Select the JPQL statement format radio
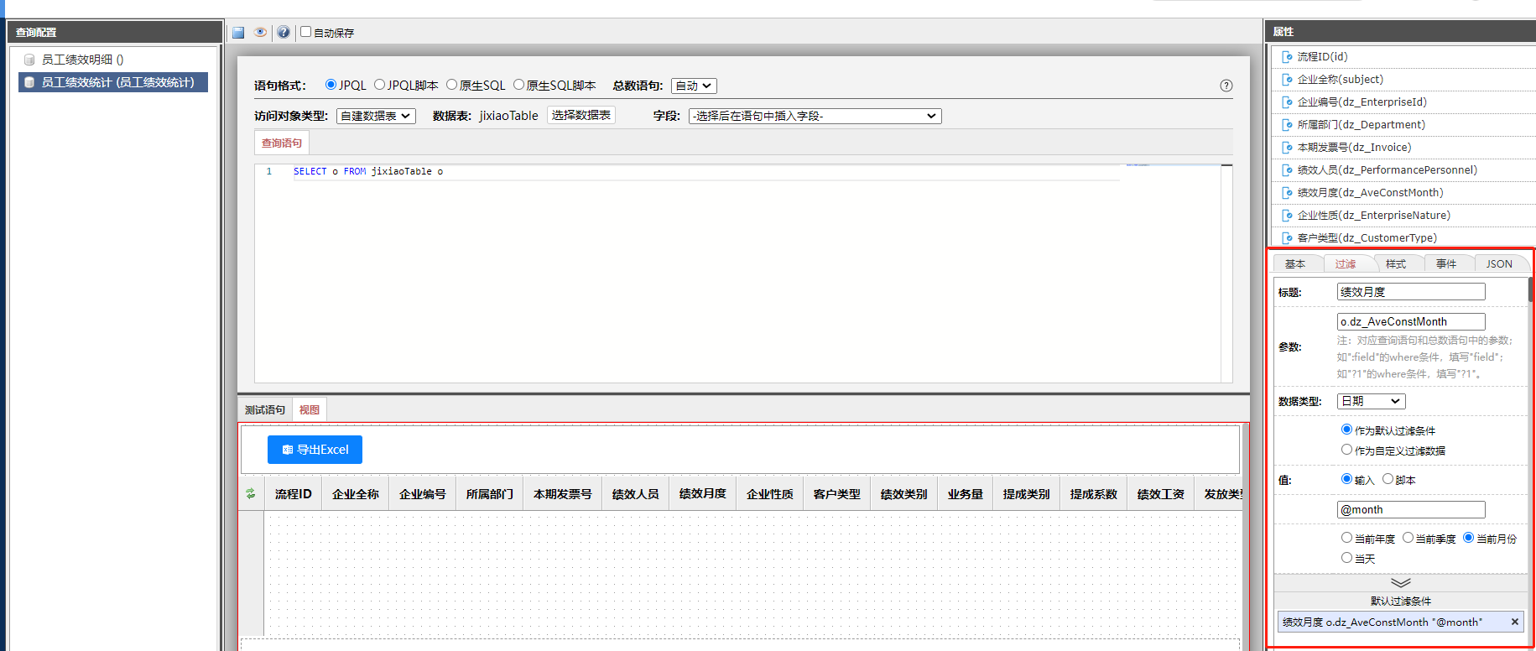Screen dimensions: 1536x651 [x=331, y=85]
